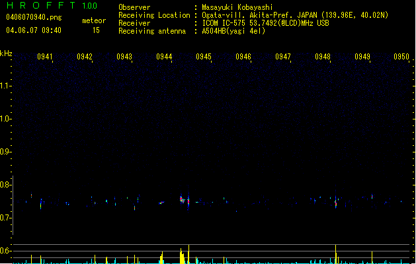Click the 0948 time marker
The height and width of the screenshot is (264, 416).
(323, 57)
